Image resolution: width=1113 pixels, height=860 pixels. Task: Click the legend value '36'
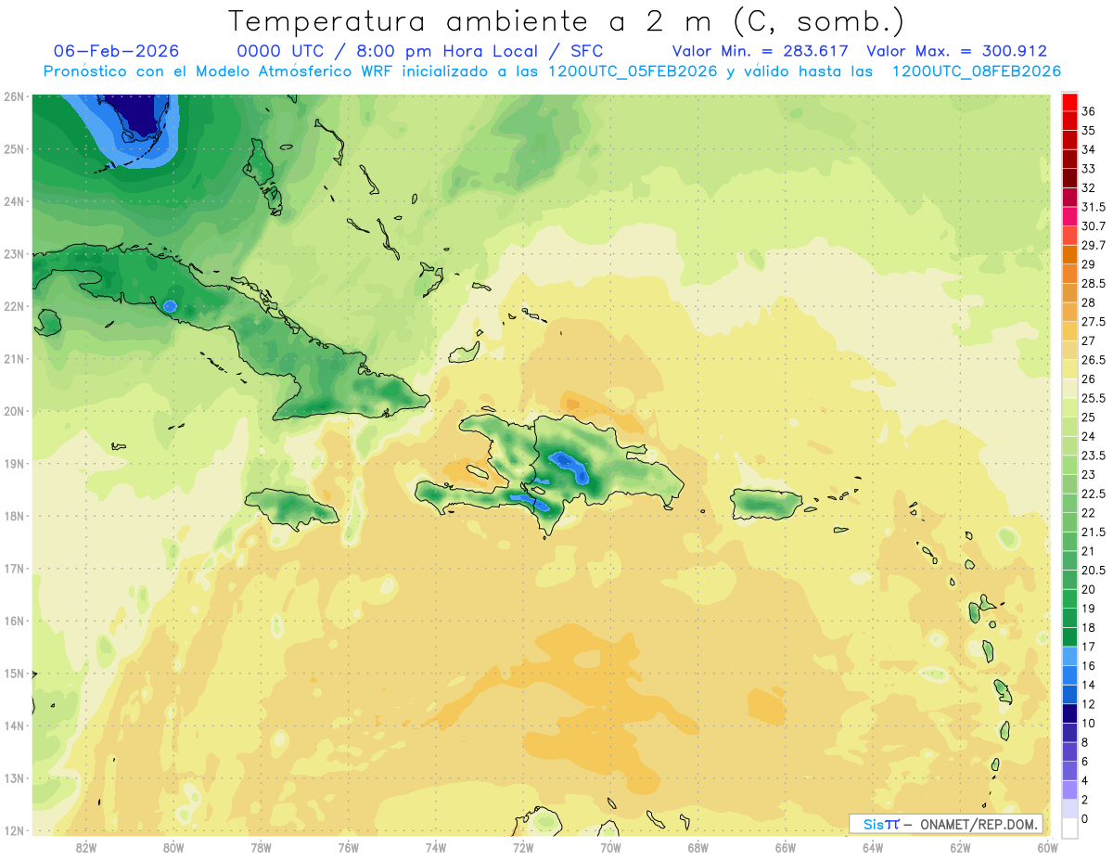(x=1089, y=111)
